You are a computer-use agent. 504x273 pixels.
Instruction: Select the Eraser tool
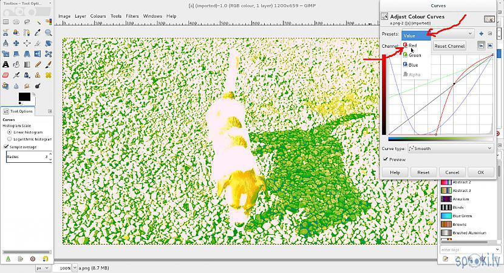tap(5, 75)
